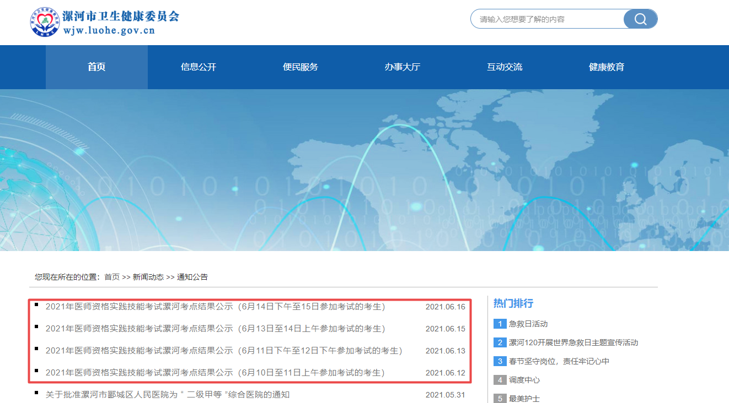Select 办事大厅 in the navigation bar
729x403 pixels.
coord(403,67)
